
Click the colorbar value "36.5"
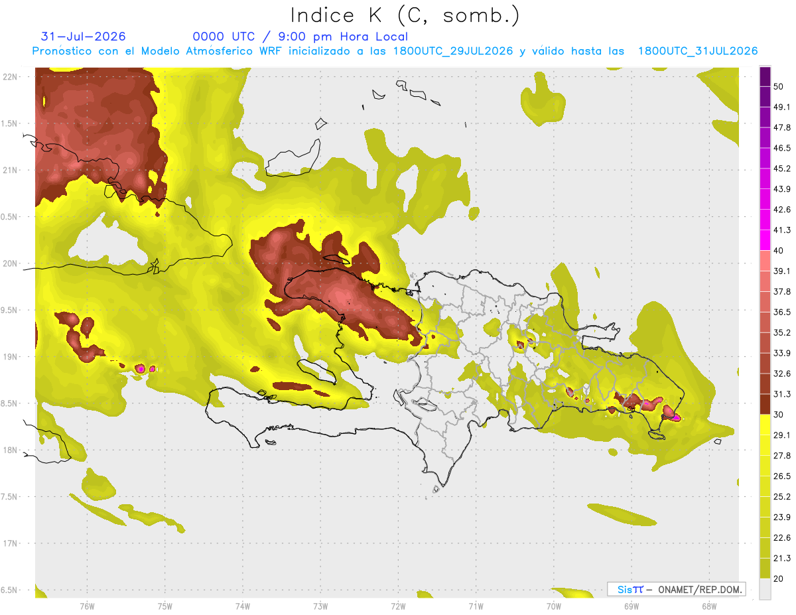coord(782,312)
